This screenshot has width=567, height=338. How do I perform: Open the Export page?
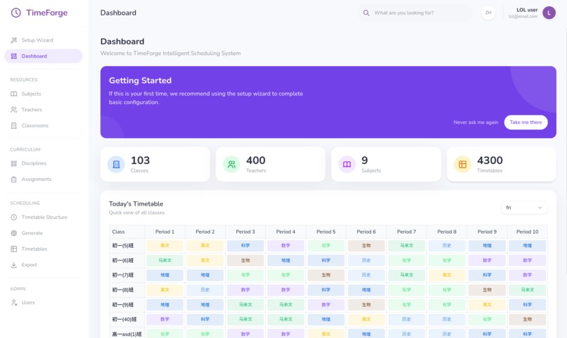pos(44,265)
